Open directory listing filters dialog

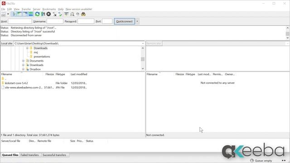pyautogui.click(x=67, y=14)
